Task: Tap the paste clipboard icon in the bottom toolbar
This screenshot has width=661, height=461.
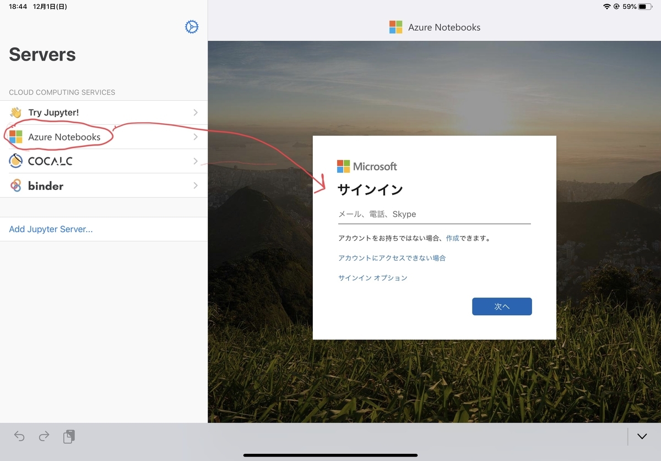Action: coord(69,437)
